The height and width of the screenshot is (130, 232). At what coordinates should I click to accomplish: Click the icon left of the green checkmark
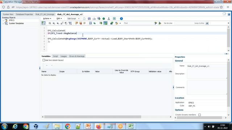click(x=99, y=18)
